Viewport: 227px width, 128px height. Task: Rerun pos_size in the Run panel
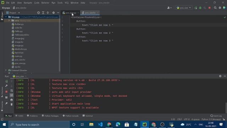click(x=6, y=81)
